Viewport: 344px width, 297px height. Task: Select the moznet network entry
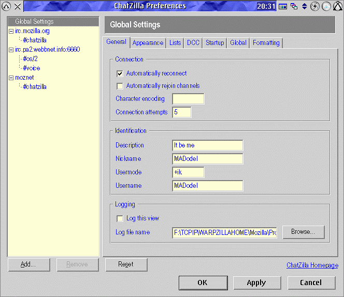pyautogui.click(x=24, y=78)
